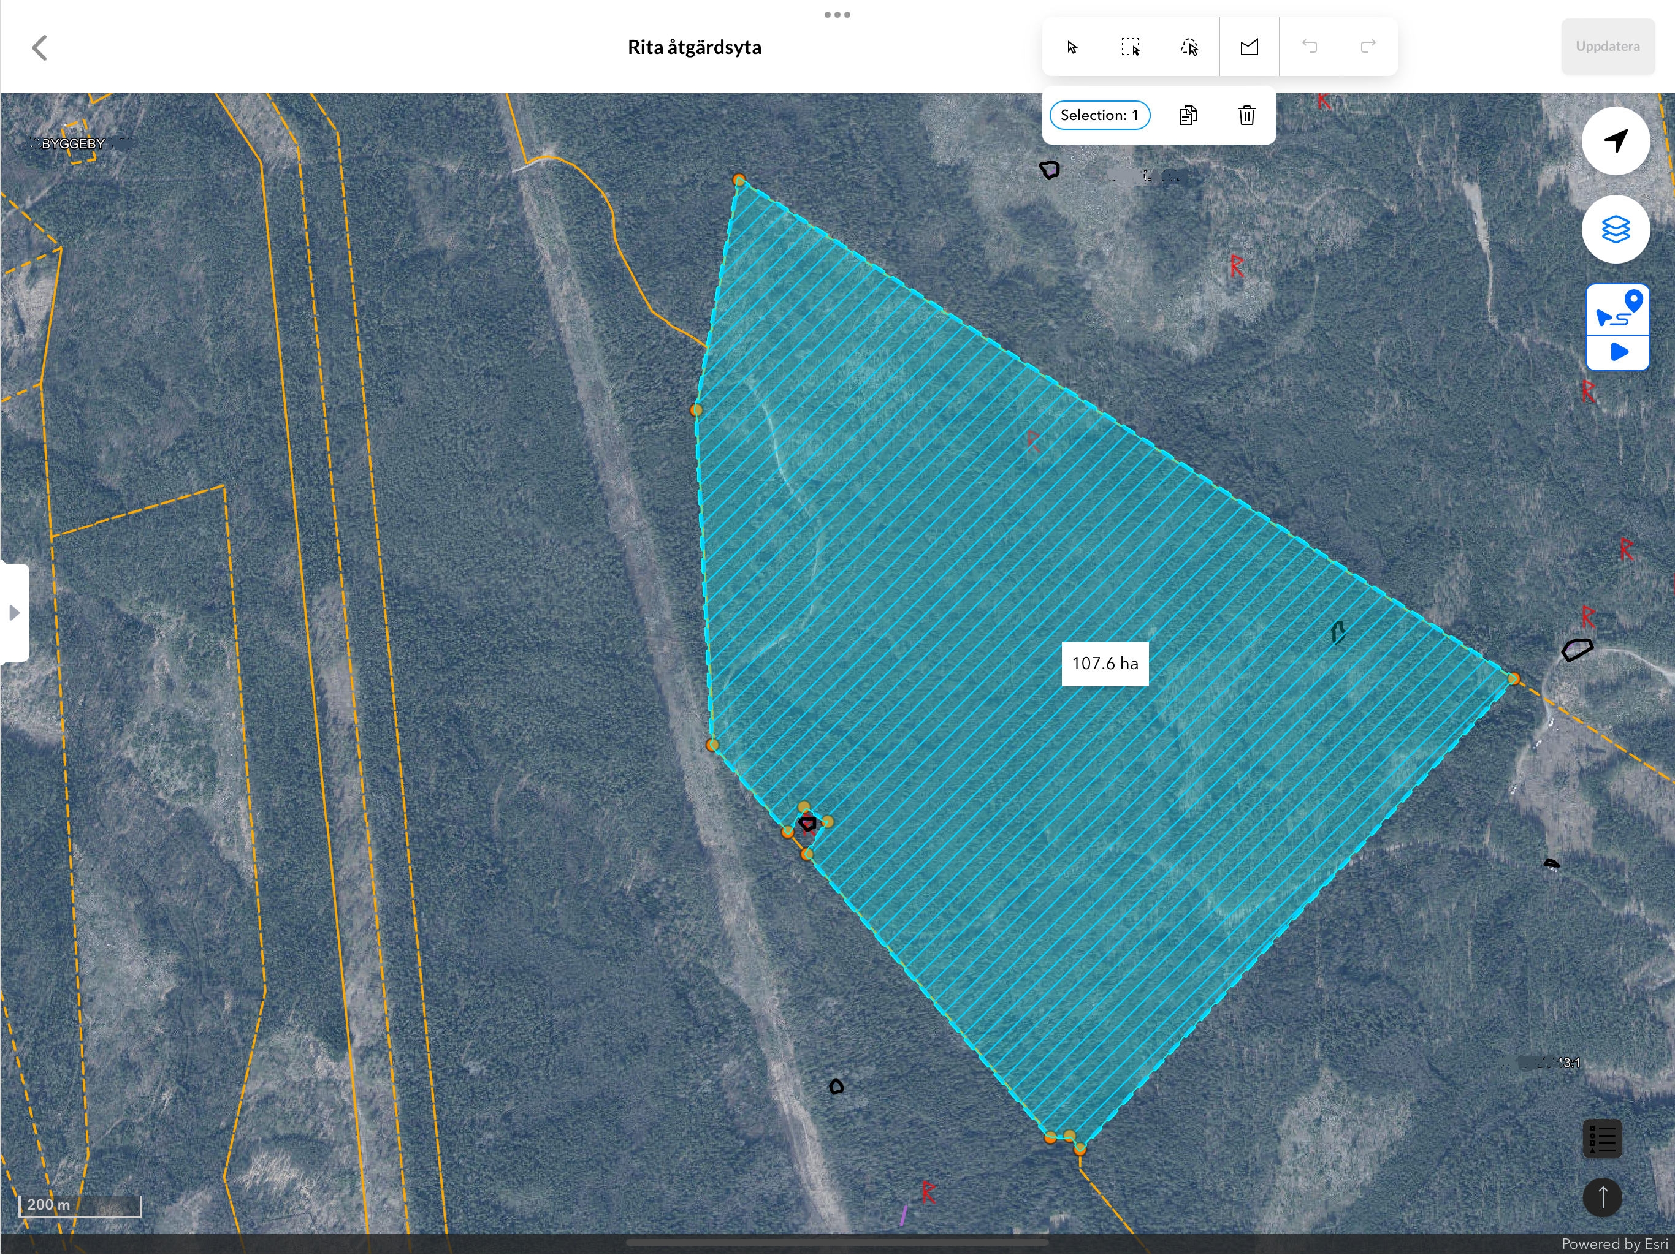The width and height of the screenshot is (1675, 1255).
Task: Start route tracking with the play button
Action: 1617,353
